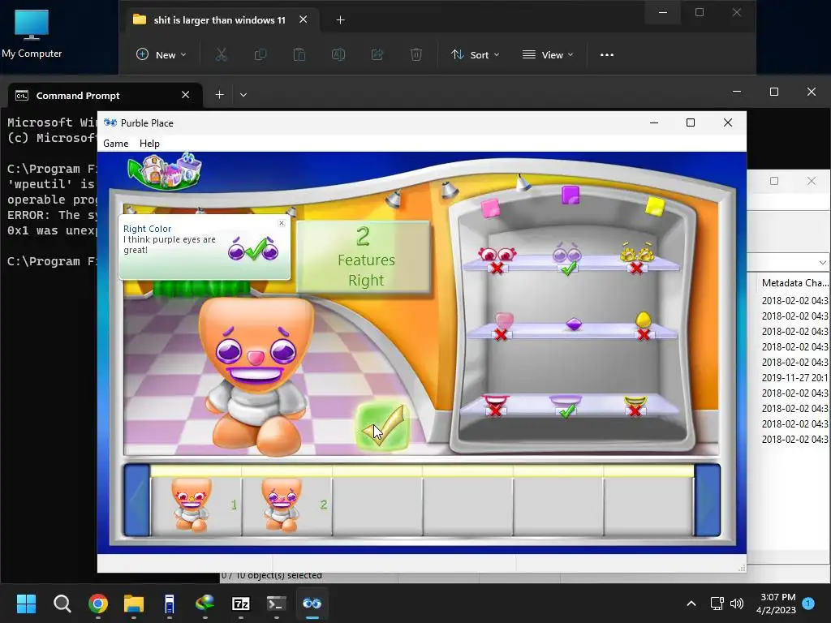Open File Explorer from taskbar
This screenshot has height=623, width=831.
(x=134, y=604)
